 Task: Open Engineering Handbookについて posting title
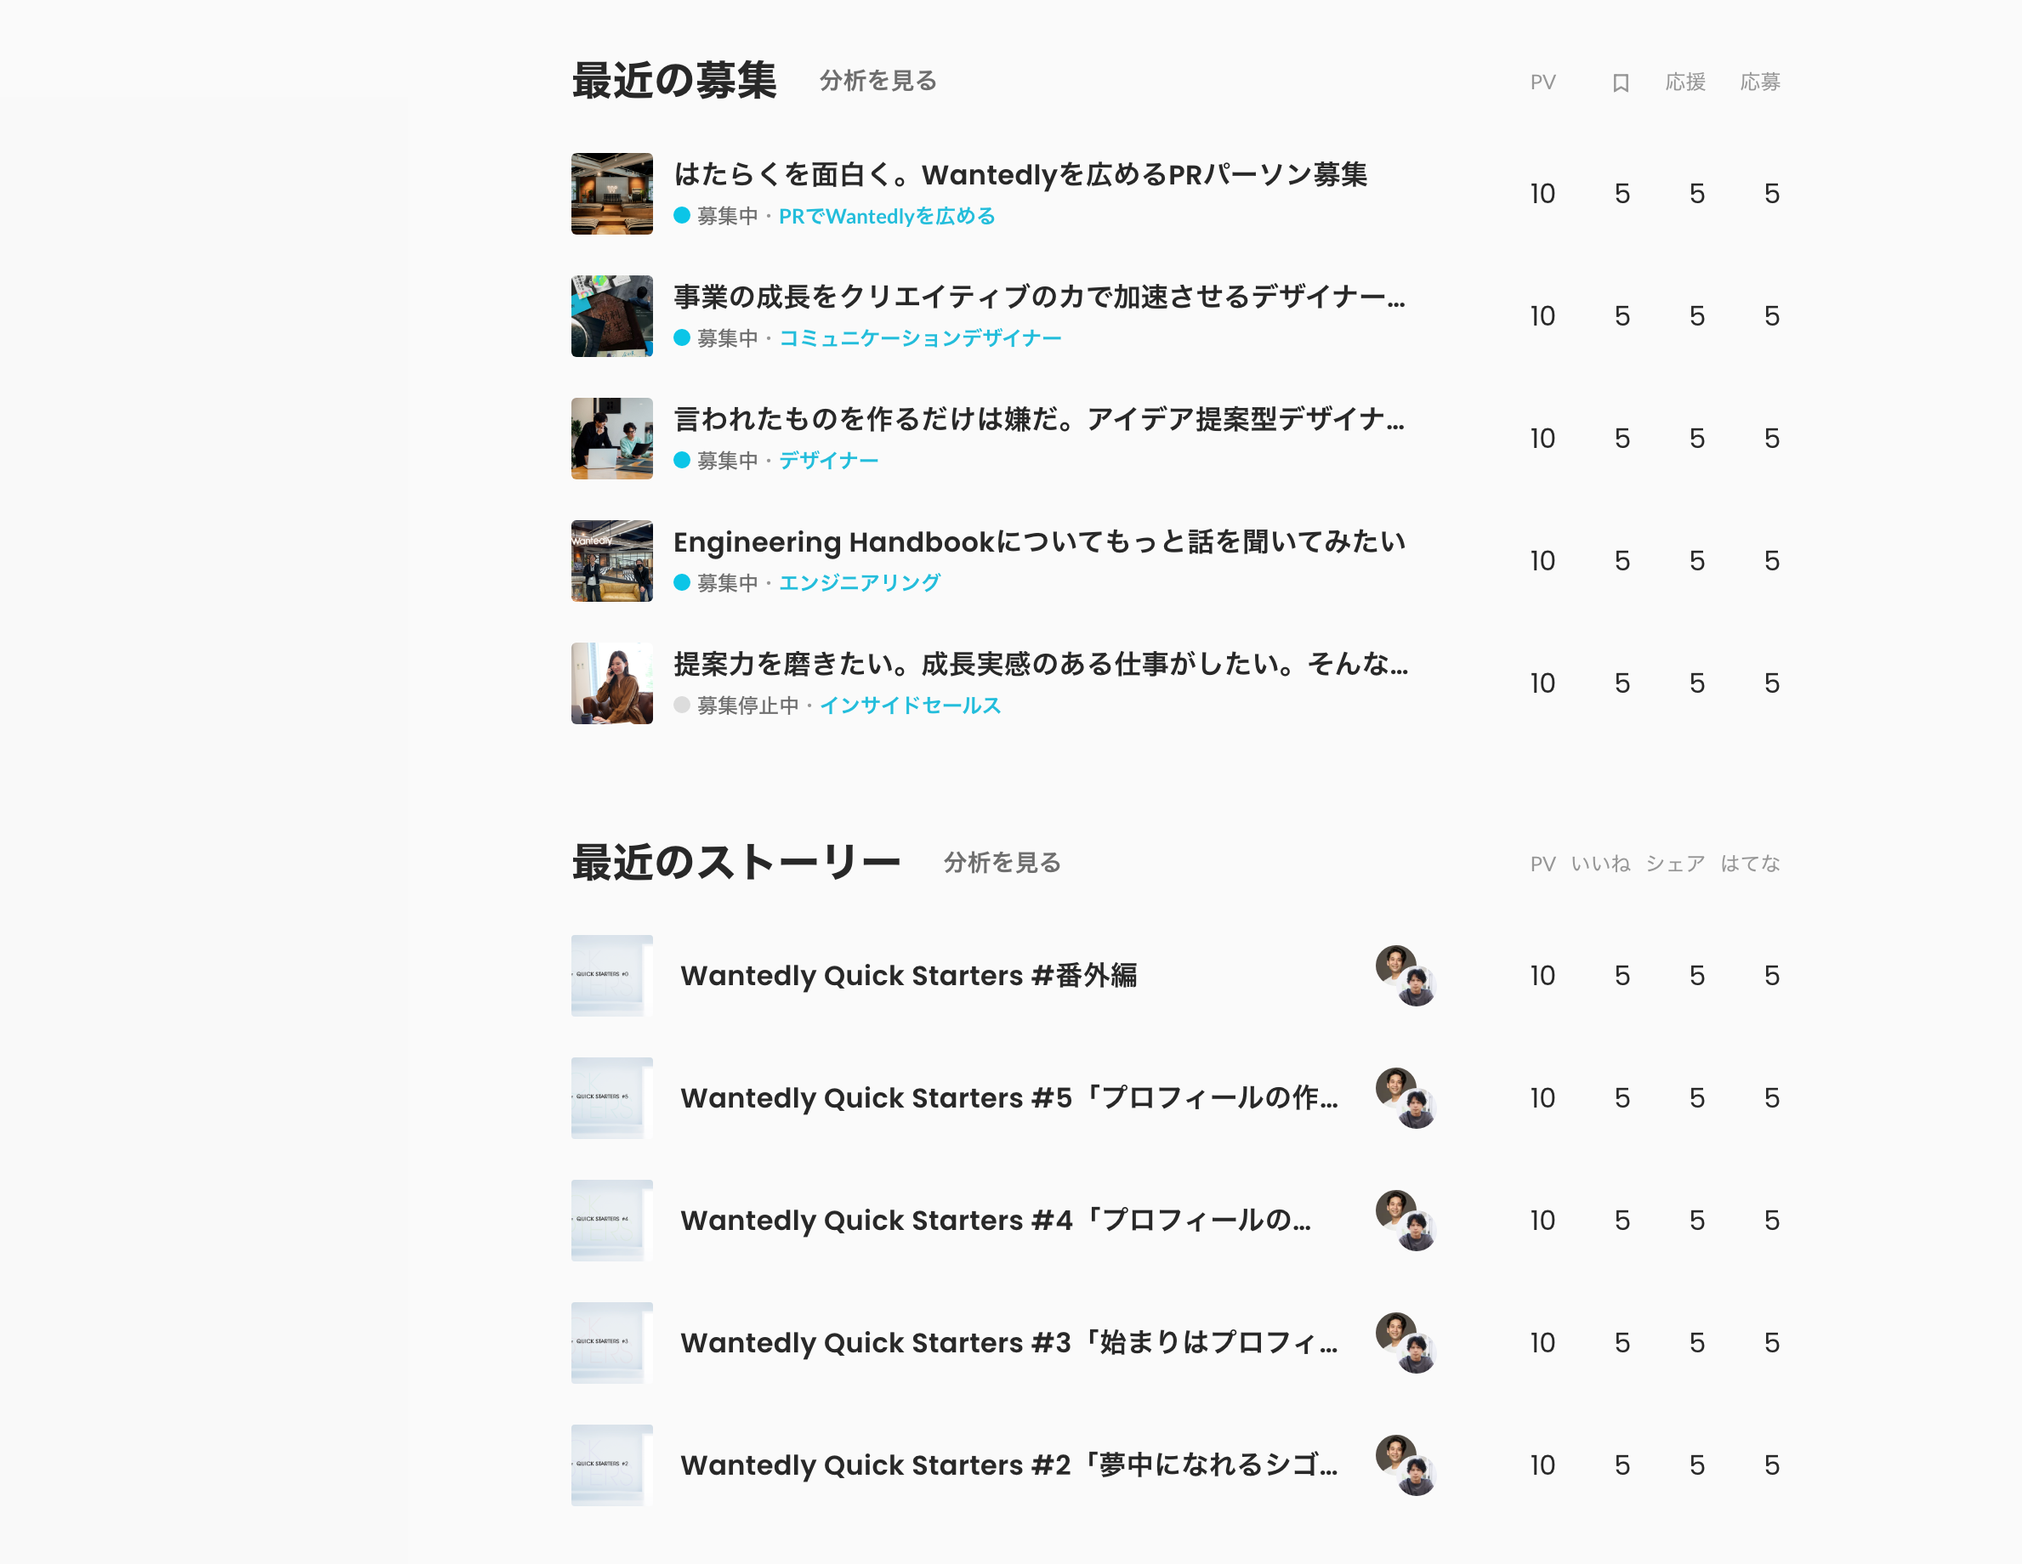tap(1039, 541)
